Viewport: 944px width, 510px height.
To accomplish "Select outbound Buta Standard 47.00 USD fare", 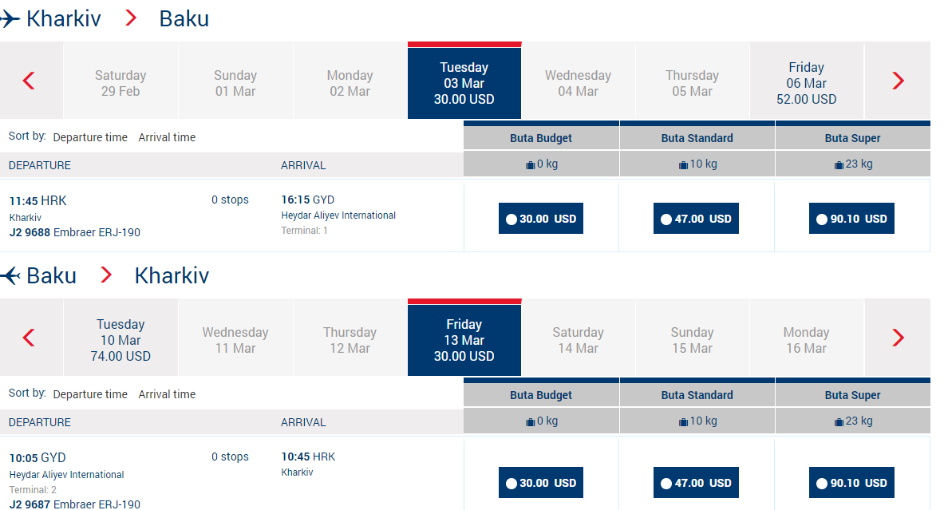I will [x=696, y=219].
